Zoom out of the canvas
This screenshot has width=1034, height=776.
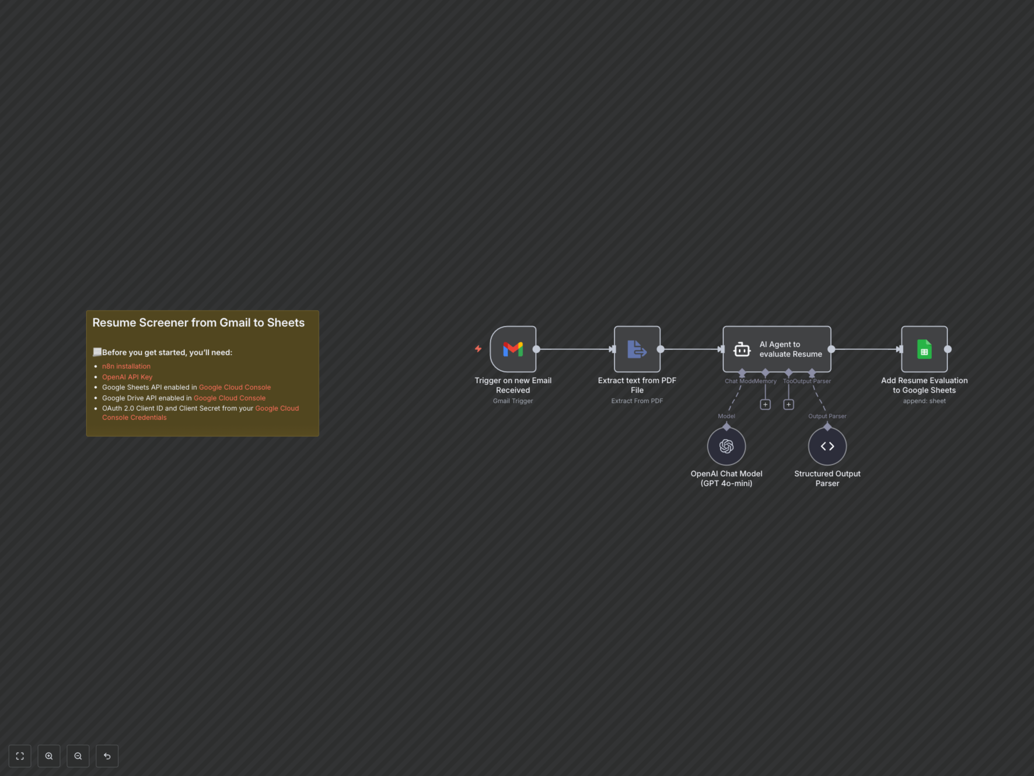(x=78, y=756)
